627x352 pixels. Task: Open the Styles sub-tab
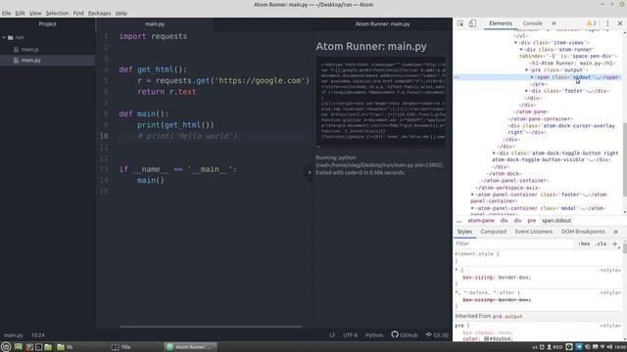(464, 232)
